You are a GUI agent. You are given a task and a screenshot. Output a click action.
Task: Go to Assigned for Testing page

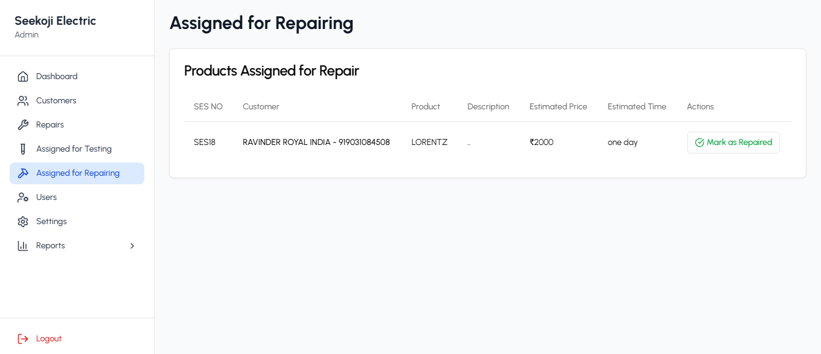pos(77,149)
